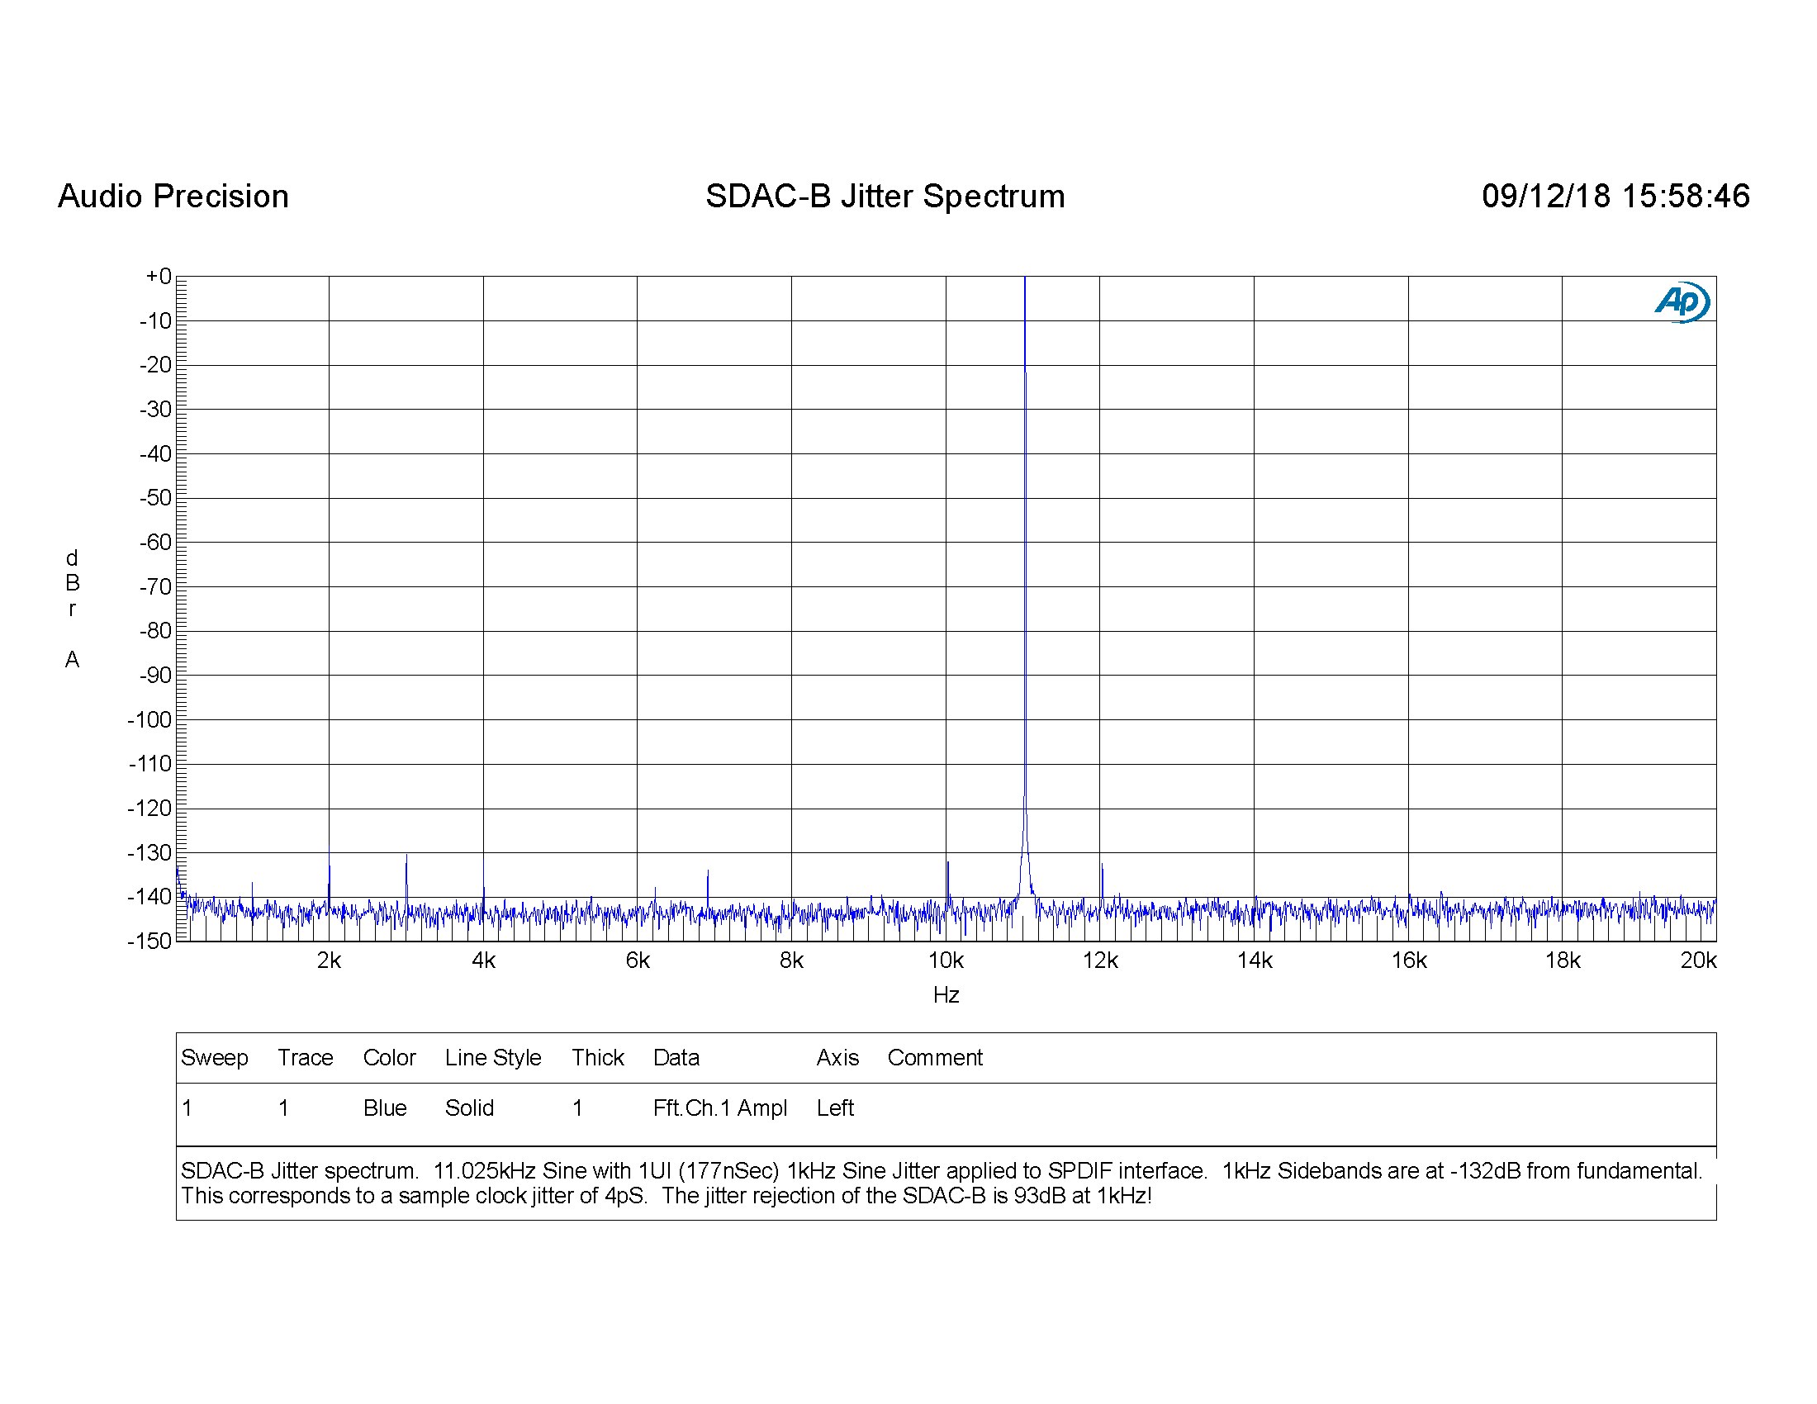
Task: Click the Sweep column header
Action: coord(215,1058)
